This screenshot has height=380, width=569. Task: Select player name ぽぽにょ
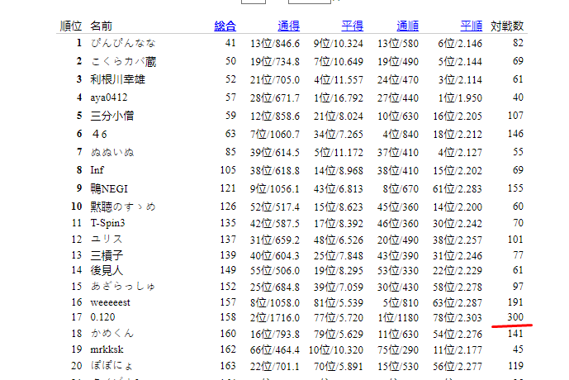(112, 366)
